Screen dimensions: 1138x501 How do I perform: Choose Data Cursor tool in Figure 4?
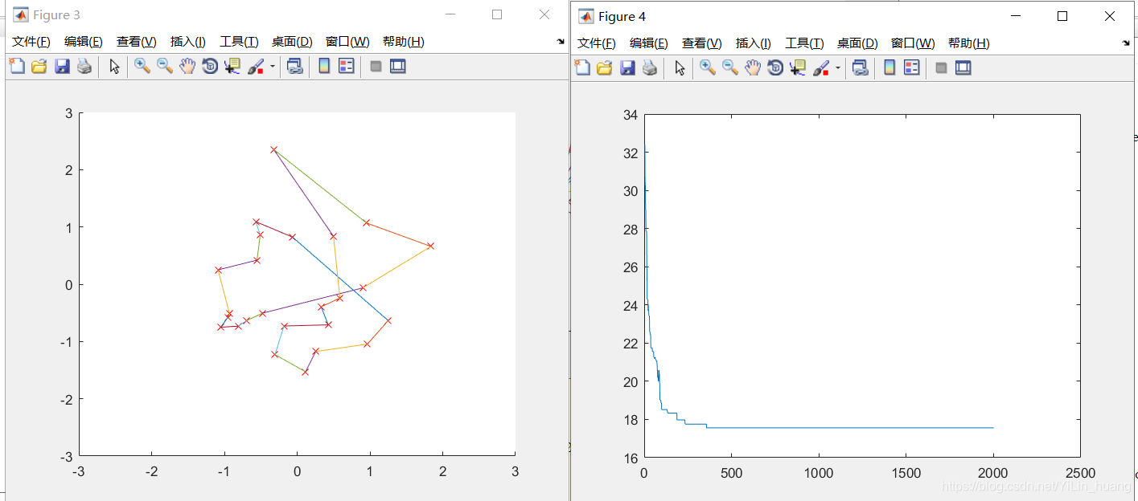(x=798, y=68)
